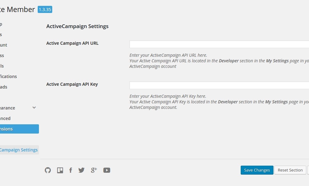Image resolution: width=309 pixels, height=186 pixels.
Task: Click the YouTube icon in footer
Action: (107, 170)
